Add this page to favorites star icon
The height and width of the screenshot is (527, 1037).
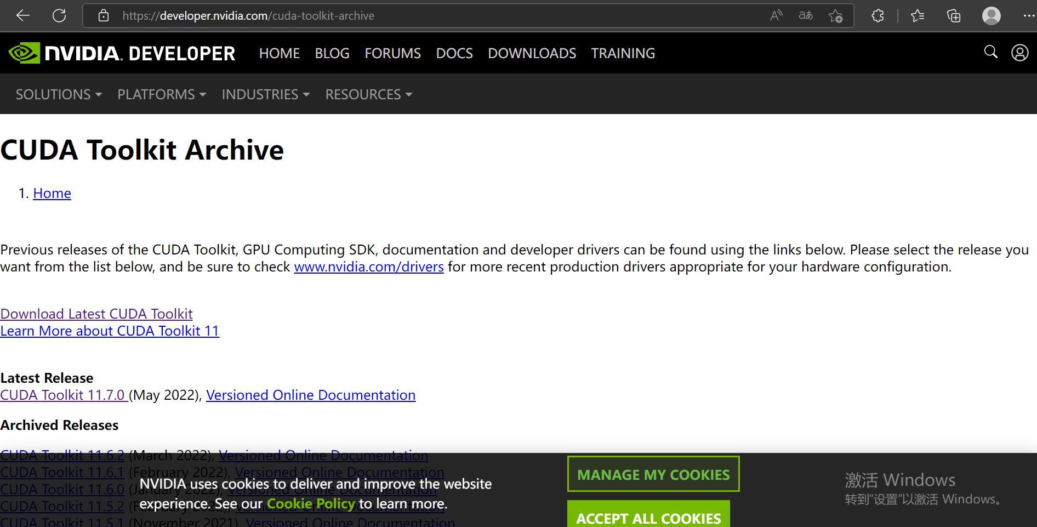pyautogui.click(x=835, y=16)
